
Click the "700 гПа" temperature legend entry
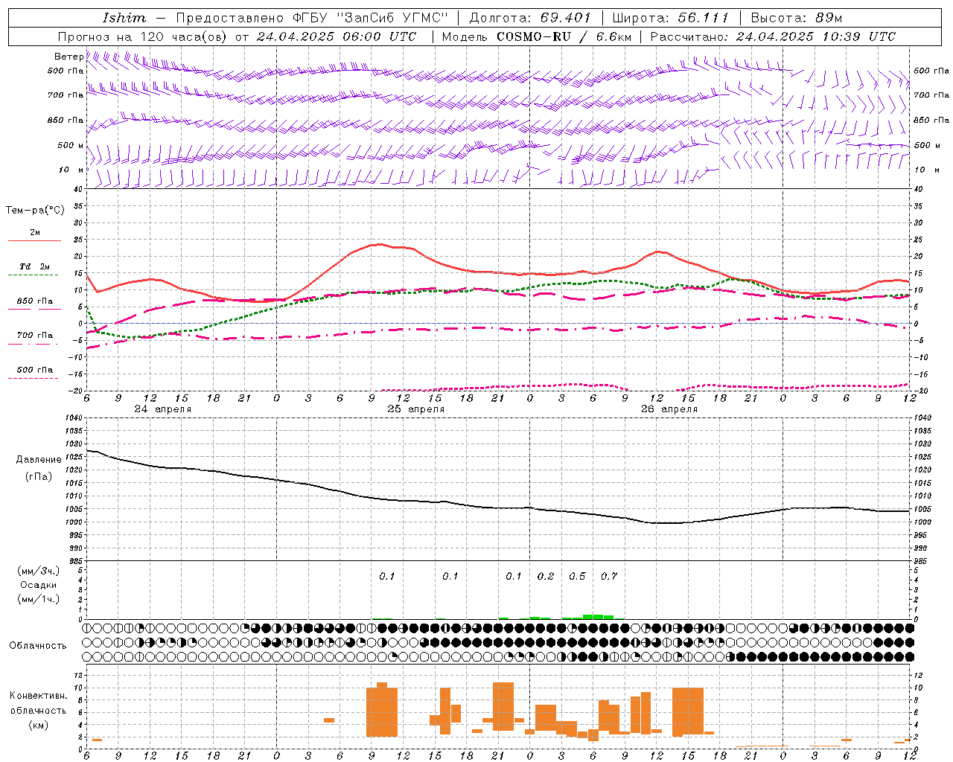point(35,335)
